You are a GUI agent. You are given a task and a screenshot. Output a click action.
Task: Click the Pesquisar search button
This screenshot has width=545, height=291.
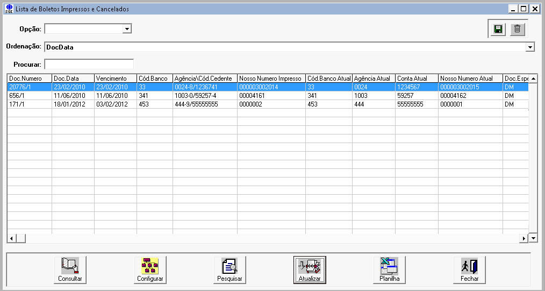coord(230,270)
